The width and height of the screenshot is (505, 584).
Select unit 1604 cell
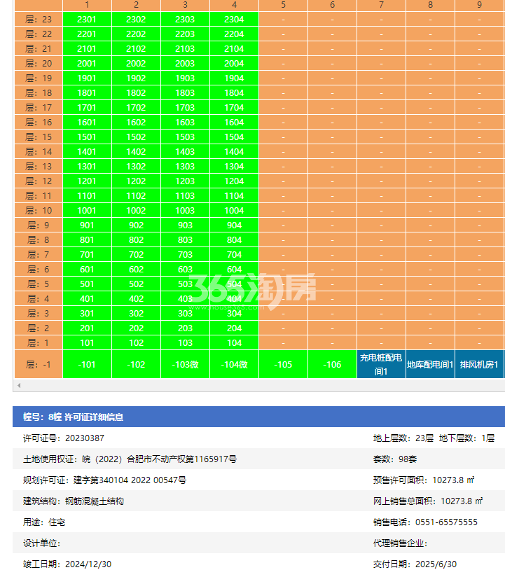click(x=234, y=123)
